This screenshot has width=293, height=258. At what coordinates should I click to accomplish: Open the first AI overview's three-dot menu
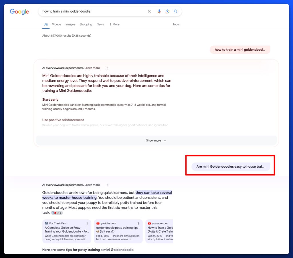point(108,68)
